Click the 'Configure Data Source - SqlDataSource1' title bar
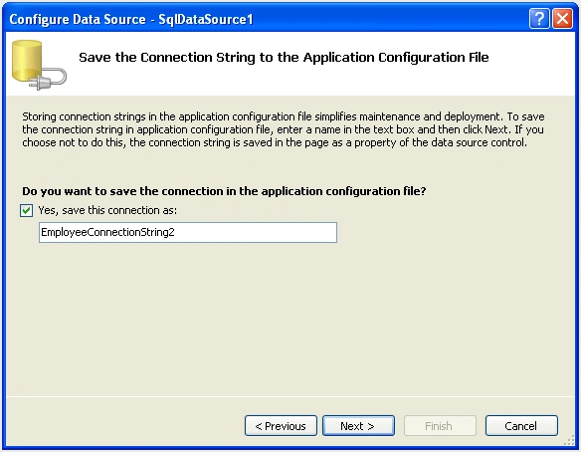The image size is (581, 452). click(131, 19)
